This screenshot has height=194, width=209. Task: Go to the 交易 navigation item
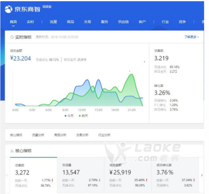point(87,22)
